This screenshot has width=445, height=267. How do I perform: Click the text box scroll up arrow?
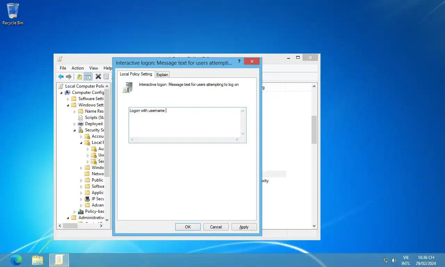coord(243,111)
